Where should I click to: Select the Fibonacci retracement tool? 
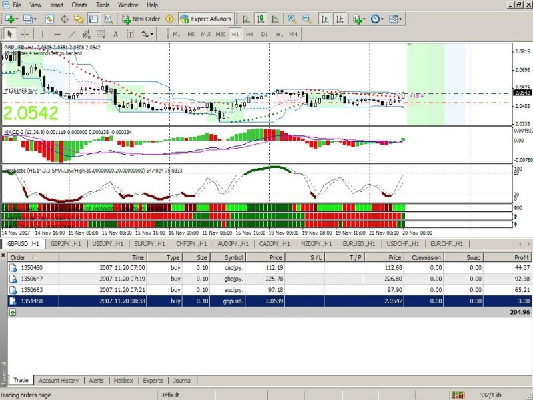point(101,34)
